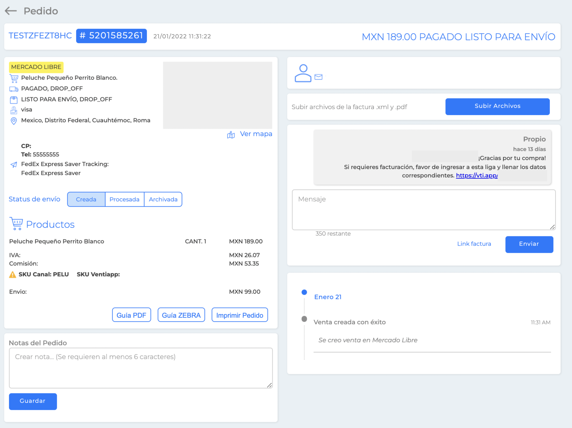Image resolution: width=572 pixels, height=428 pixels.
Task: Click the payment icon next to visa
Action: tap(14, 110)
